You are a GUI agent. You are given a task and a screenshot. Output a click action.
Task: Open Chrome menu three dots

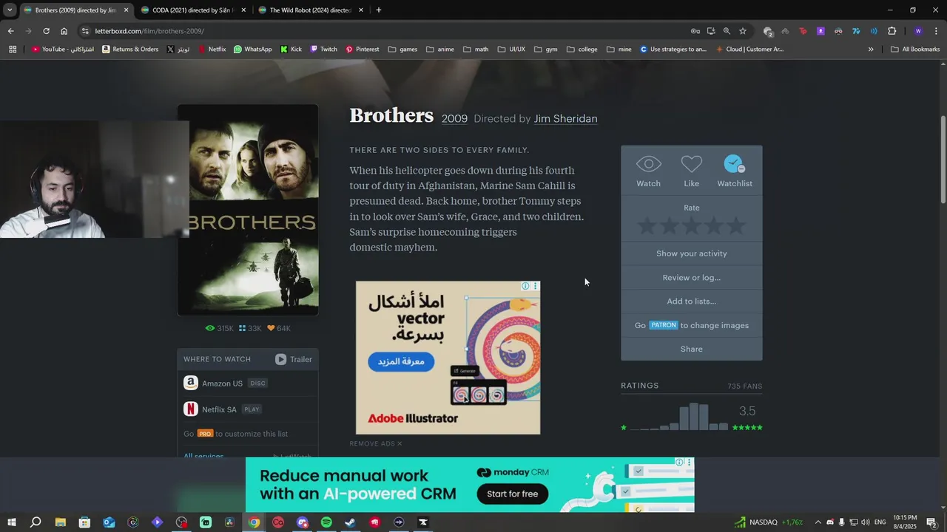[937, 31]
